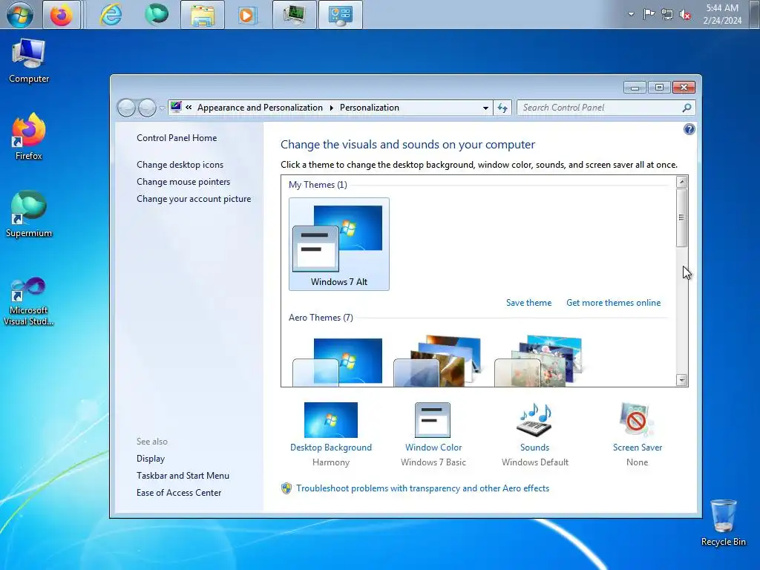
Task: Open help with the question mark icon
Action: [689, 129]
